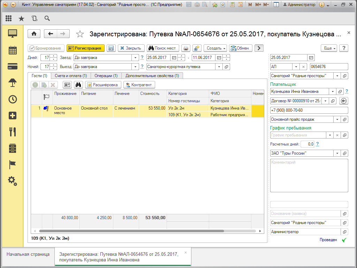This screenshot has width=357, height=268.
Task: Click the Поиск мест button
Action: point(162,48)
